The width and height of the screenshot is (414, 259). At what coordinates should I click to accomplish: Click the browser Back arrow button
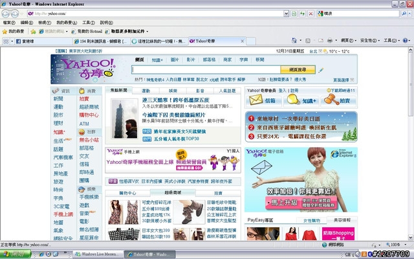click(6, 14)
